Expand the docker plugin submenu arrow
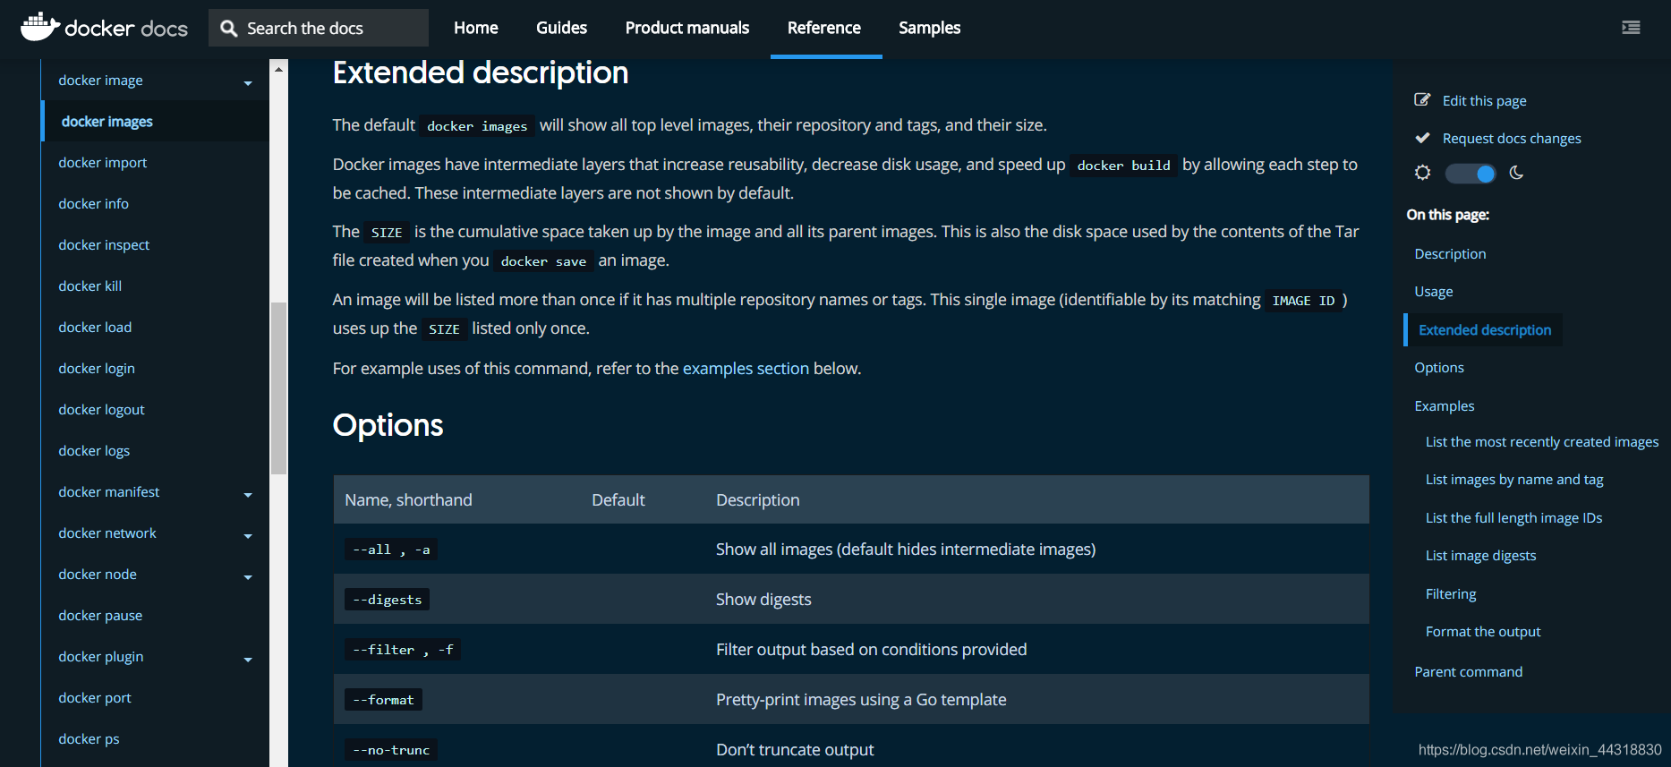The width and height of the screenshot is (1671, 767). [x=248, y=660]
